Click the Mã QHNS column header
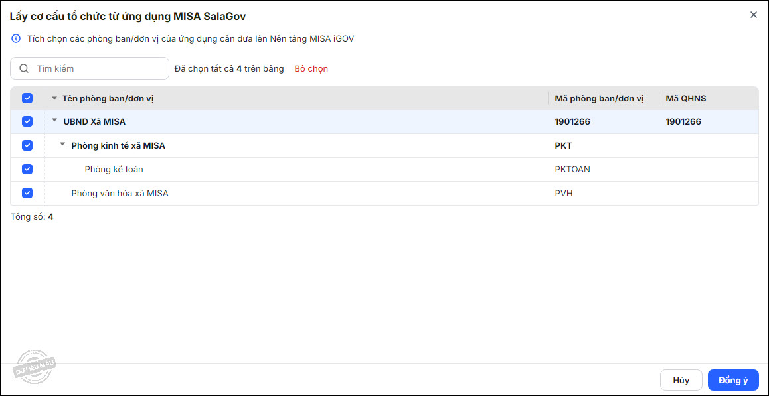The width and height of the screenshot is (769, 396). [685, 98]
